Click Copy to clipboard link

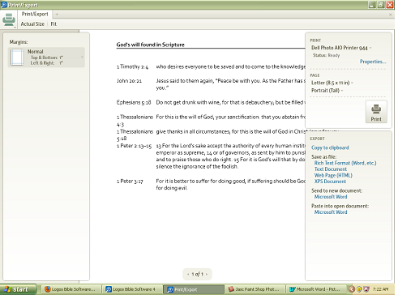click(330, 147)
